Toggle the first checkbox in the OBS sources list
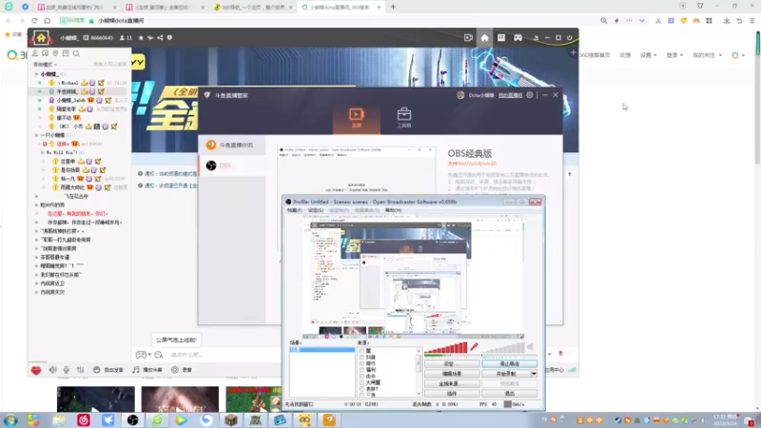This screenshot has width=761, height=428. coord(361,350)
